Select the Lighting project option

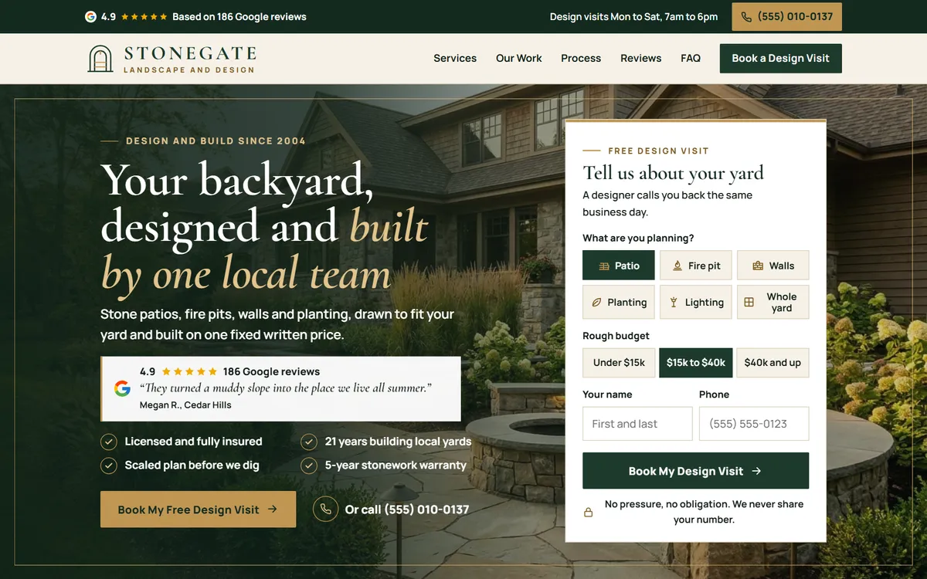coord(696,303)
